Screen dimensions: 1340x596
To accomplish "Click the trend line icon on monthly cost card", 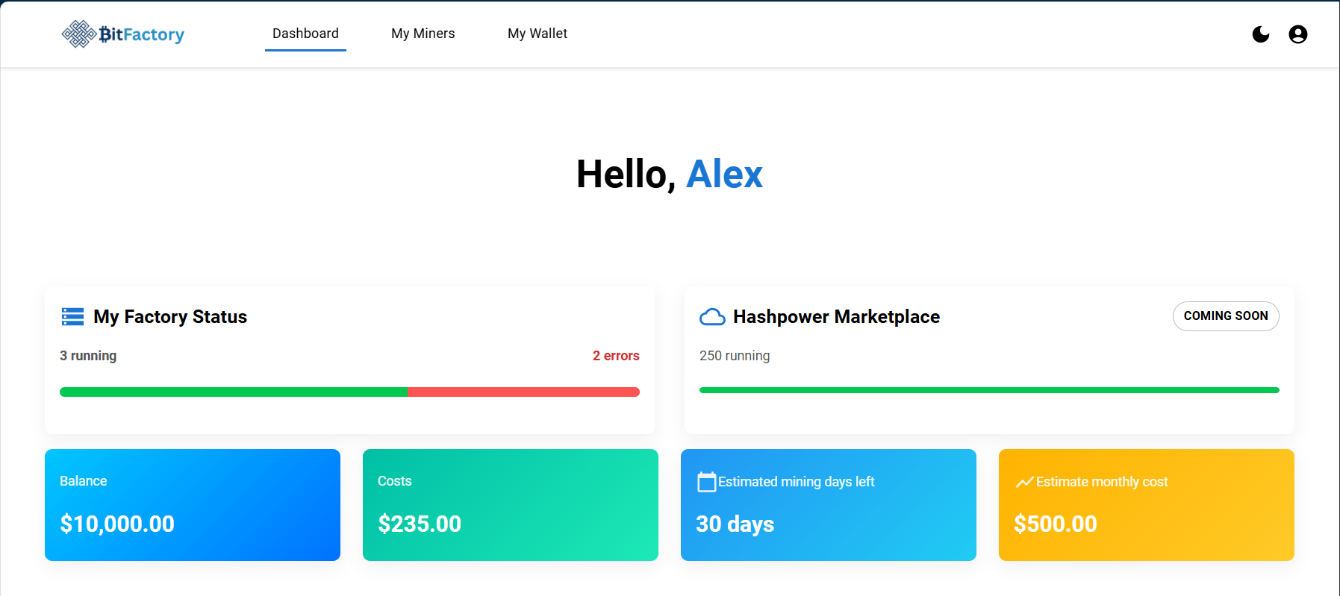I will (x=1024, y=482).
